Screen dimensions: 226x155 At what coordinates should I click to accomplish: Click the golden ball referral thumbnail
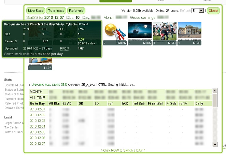click(114, 31)
